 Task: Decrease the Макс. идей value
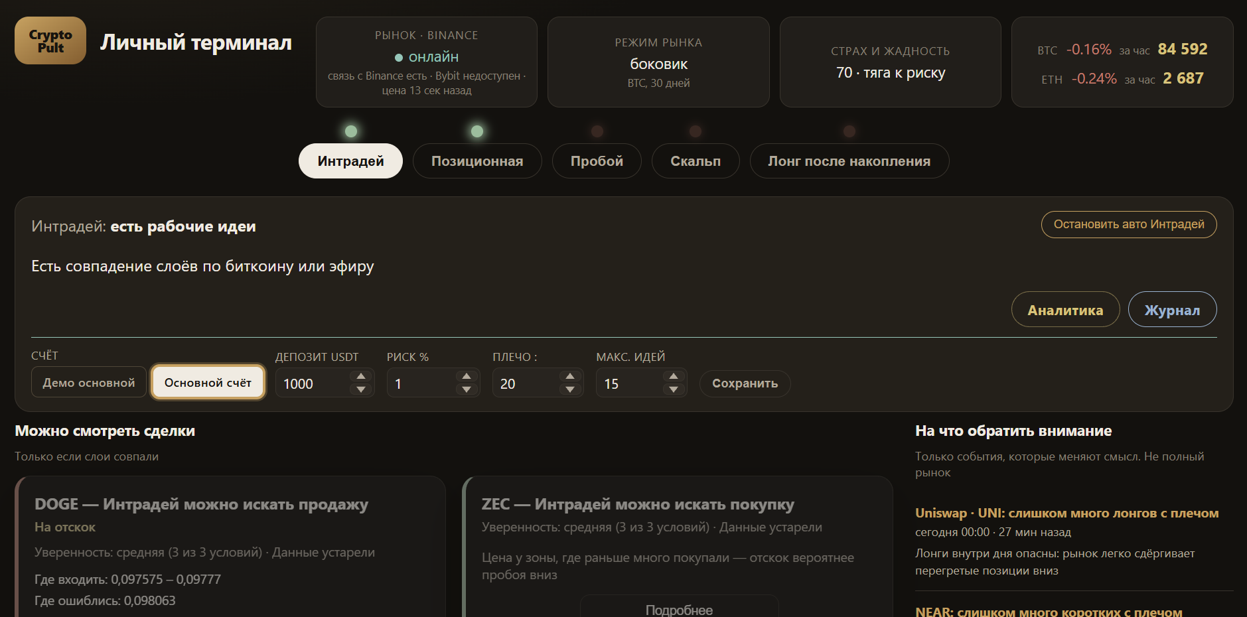tap(674, 389)
